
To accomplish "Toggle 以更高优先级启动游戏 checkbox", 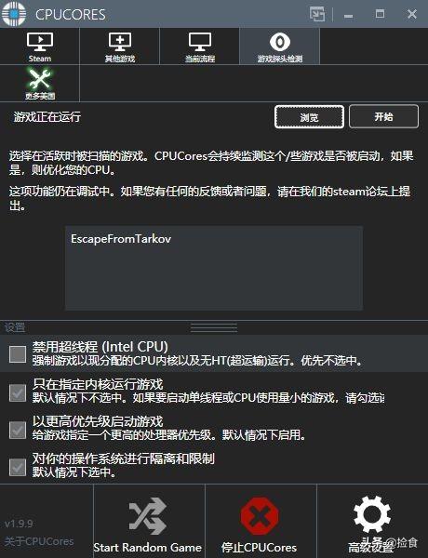I will pos(18,430).
